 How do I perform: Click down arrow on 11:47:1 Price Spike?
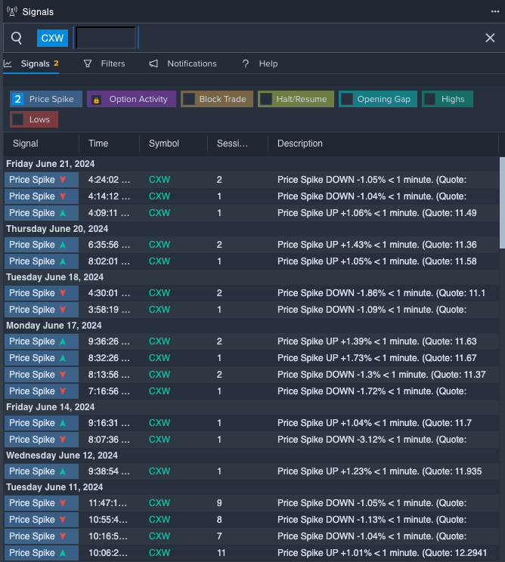click(x=63, y=503)
